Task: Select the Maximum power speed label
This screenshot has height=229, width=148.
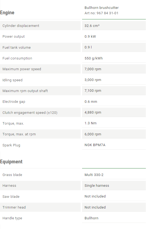Action: tap(22, 69)
